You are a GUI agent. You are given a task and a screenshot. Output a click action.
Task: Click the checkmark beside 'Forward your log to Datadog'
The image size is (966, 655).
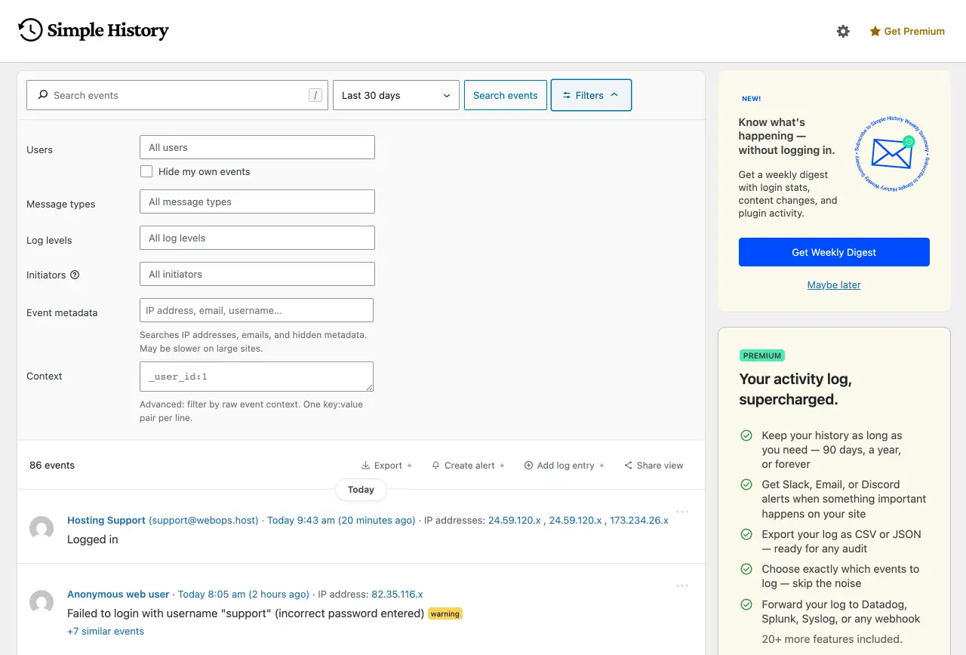(746, 604)
